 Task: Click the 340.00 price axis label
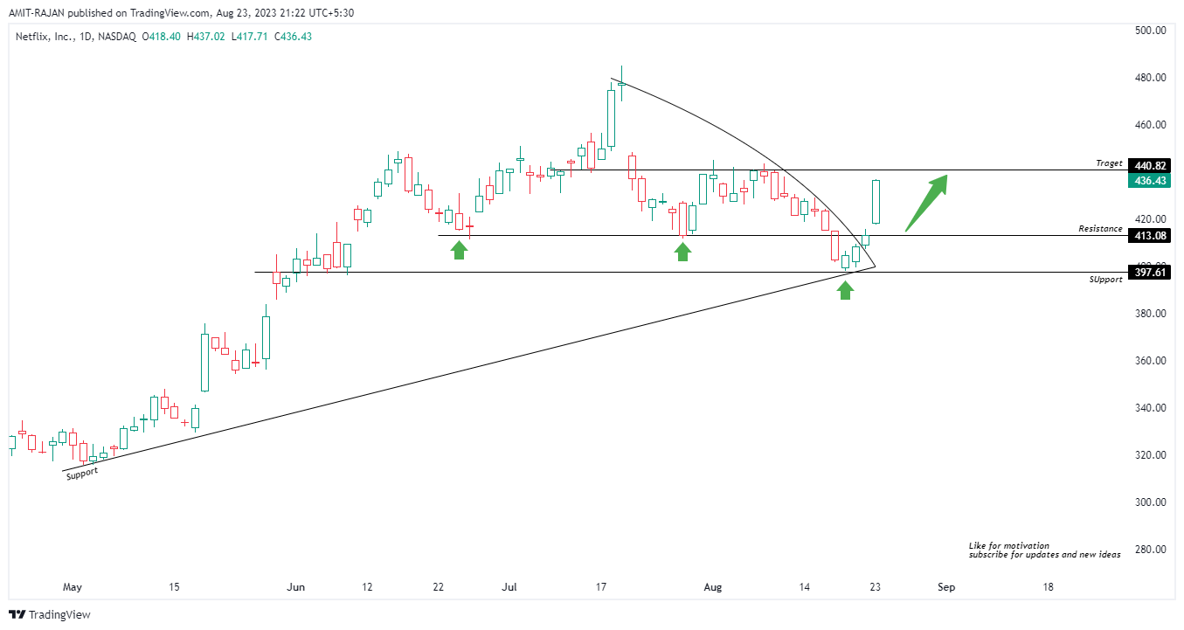pyautogui.click(x=1149, y=408)
